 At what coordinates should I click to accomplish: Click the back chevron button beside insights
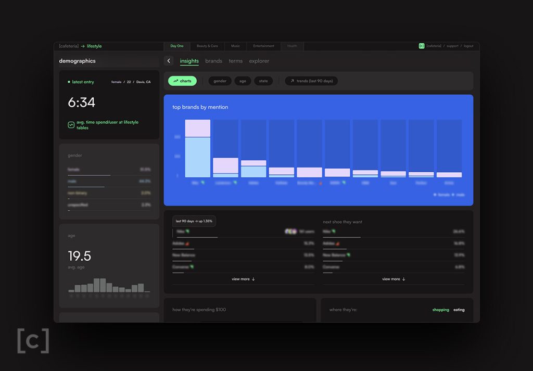[169, 61]
